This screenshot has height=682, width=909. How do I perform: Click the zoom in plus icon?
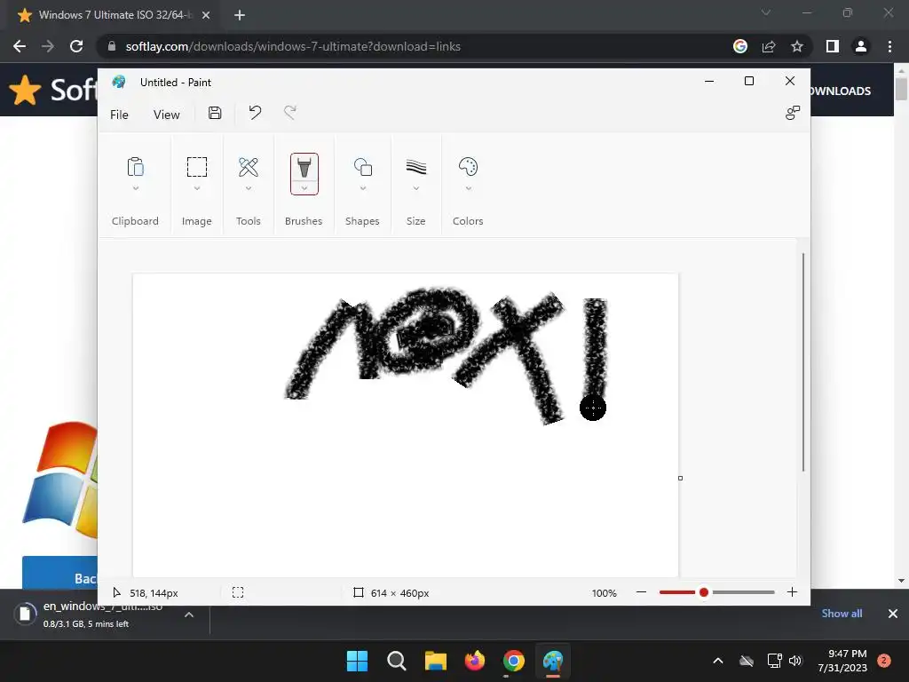[792, 592]
